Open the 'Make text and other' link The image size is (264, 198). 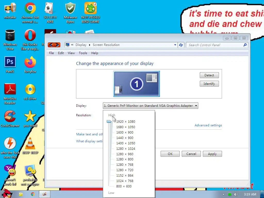pos(89,134)
